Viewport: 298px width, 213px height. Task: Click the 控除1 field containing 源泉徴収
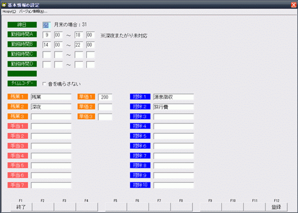pyautogui.click(x=173, y=97)
